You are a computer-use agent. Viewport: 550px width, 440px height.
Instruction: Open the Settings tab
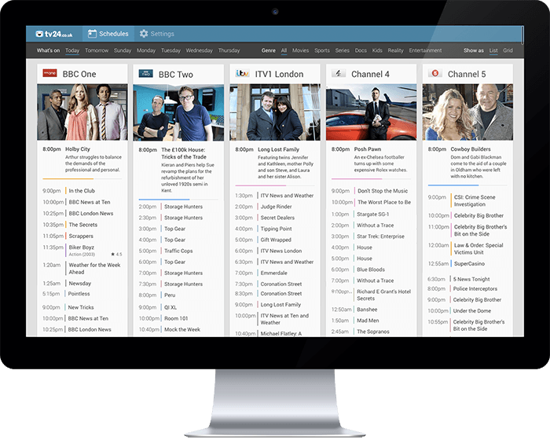pyautogui.click(x=157, y=34)
